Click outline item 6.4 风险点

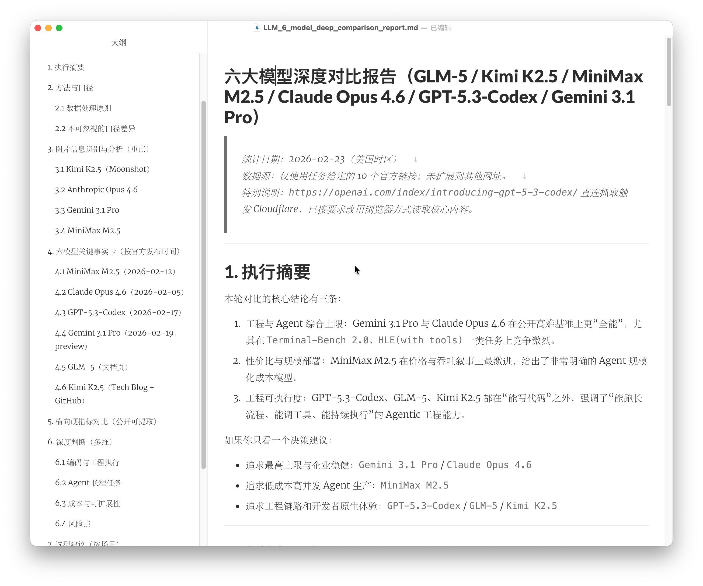(x=73, y=524)
